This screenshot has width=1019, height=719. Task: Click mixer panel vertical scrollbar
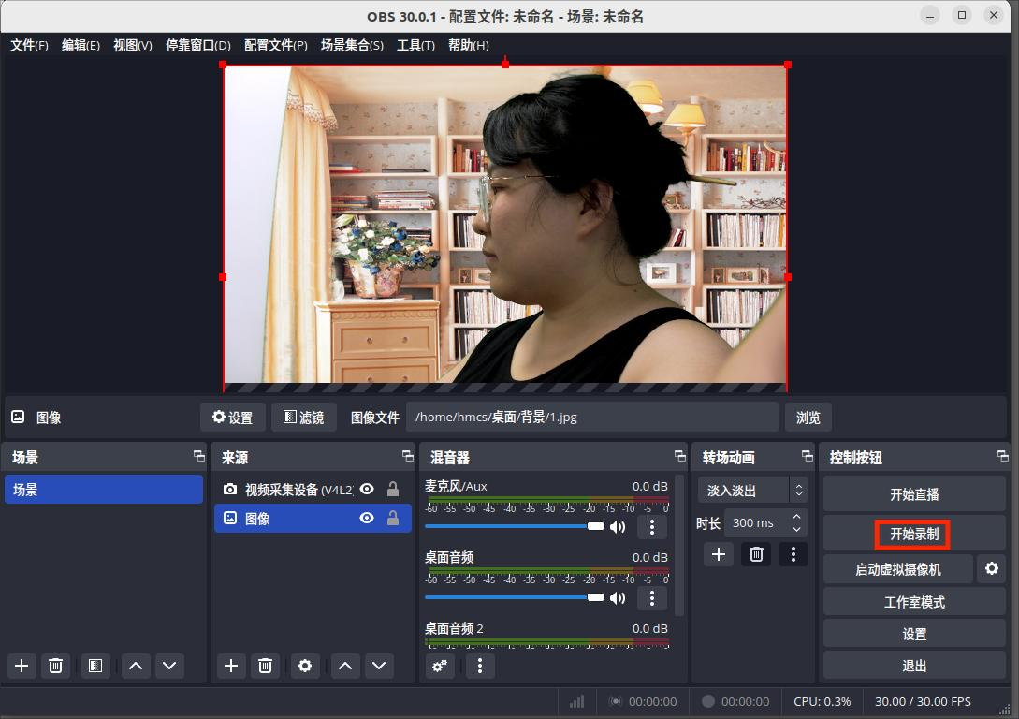(x=679, y=546)
